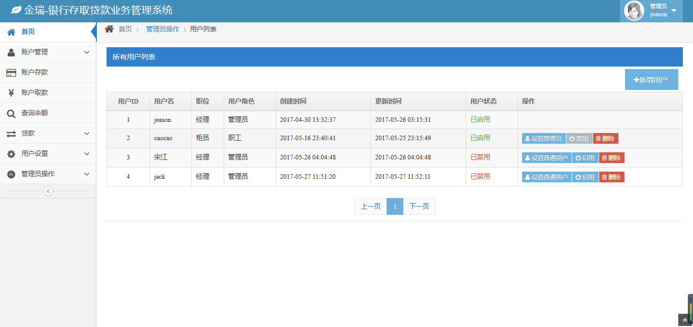The image size is (693, 327).
Task: Collapse the sidebar with double-chevron icon
Action: tap(48, 191)
